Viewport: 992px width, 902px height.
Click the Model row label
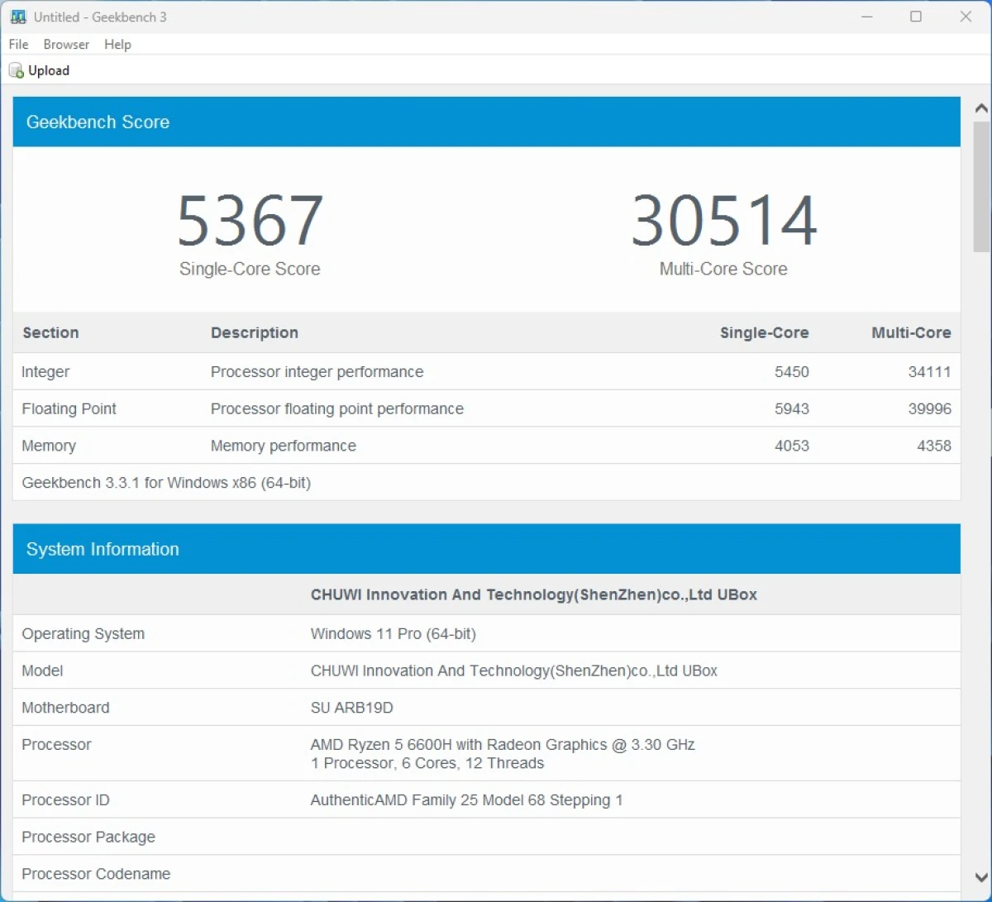42,671
